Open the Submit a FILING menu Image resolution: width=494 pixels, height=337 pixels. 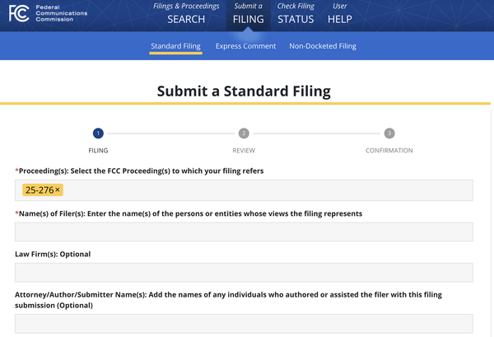tap(248, 14)
